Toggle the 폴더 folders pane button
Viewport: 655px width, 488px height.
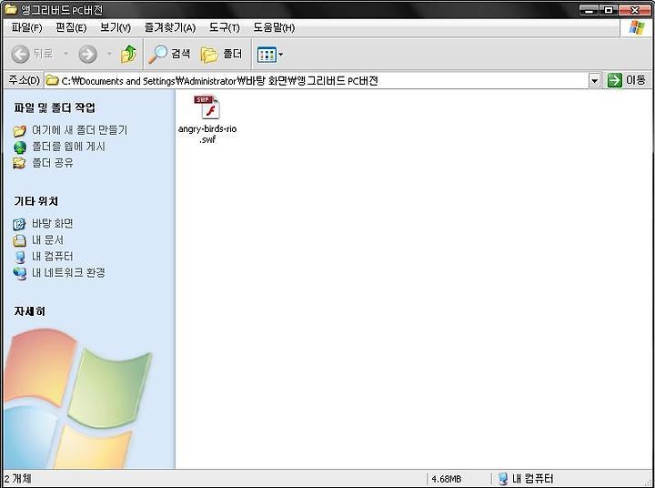221,54
